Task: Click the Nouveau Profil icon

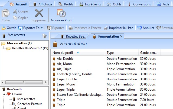Action: point(61,13)
